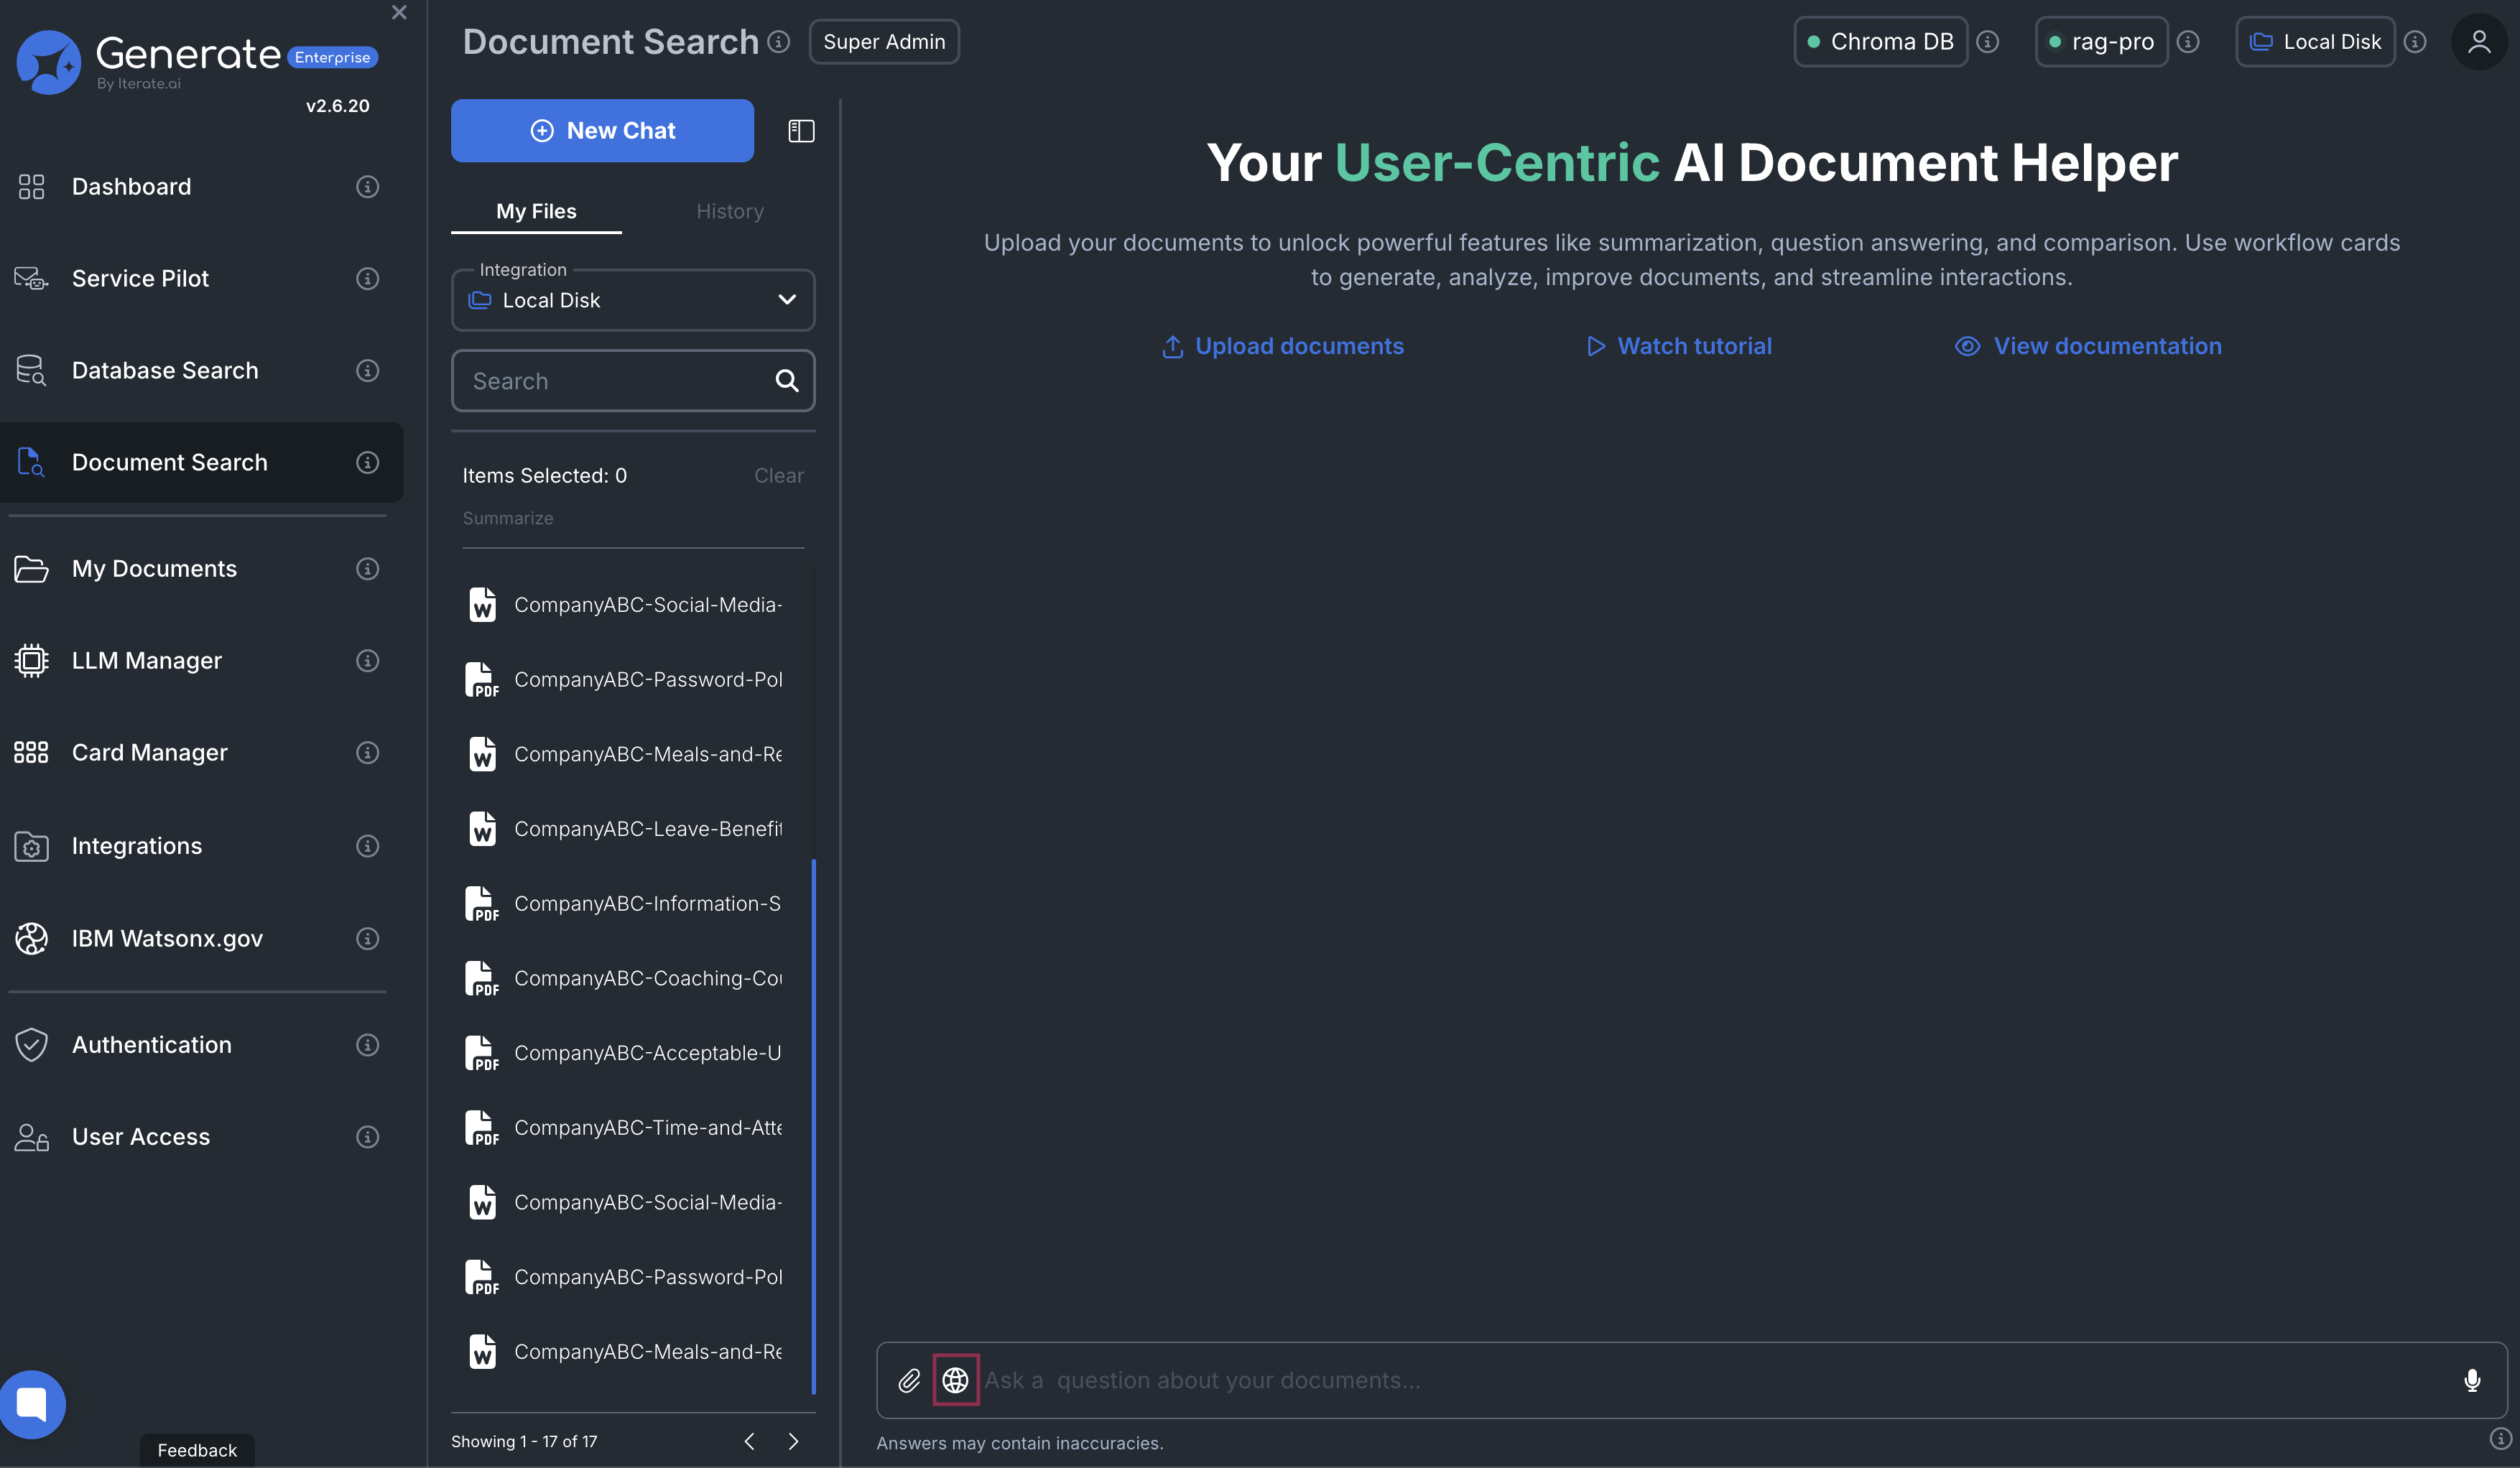Open info icon next to Document Search title
Viewport: 2520px width, 1468px height.
[x=779, y=42]
